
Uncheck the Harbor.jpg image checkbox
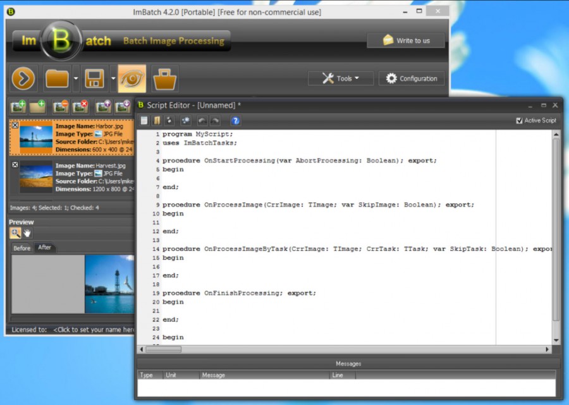16,126
